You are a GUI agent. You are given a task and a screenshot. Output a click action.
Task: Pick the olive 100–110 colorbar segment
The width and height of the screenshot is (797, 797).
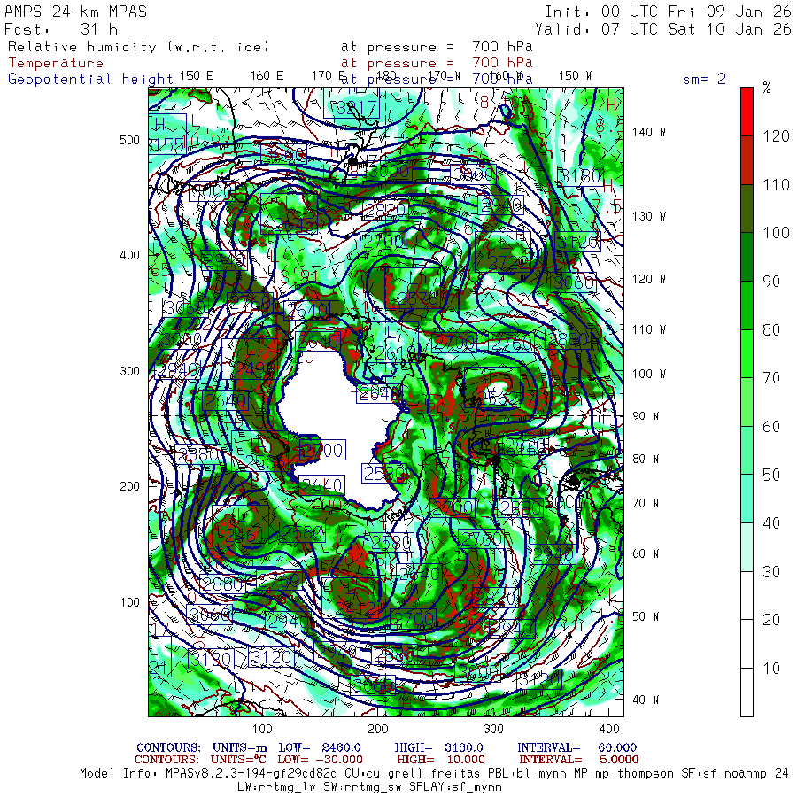pos(747,208)
